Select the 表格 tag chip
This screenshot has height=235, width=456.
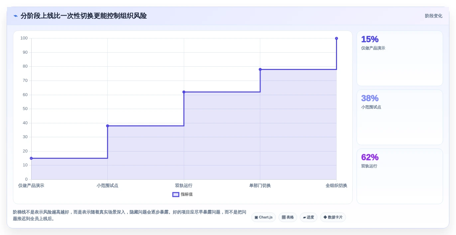tap(288, 217)
